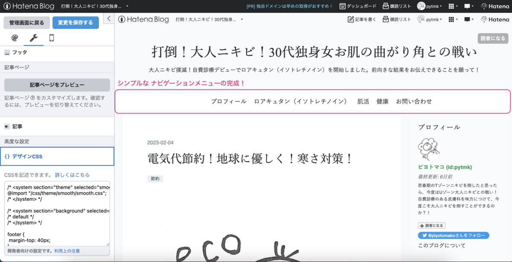Click Hatena logo in preview header
The height and width of the screenshot is (262, 512).
(495, 19)
